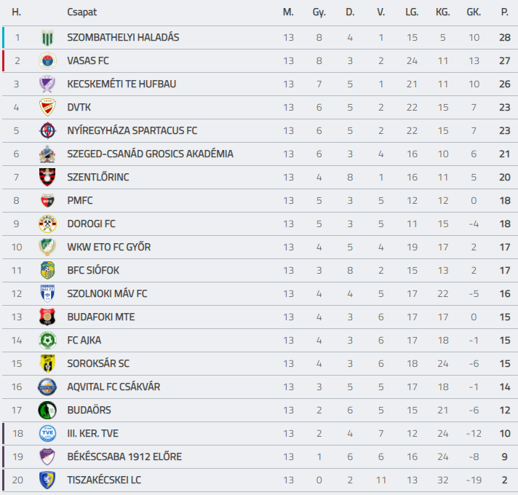Click the GK. goal difference header
The image size is (518, 495).
pos(474,12)
